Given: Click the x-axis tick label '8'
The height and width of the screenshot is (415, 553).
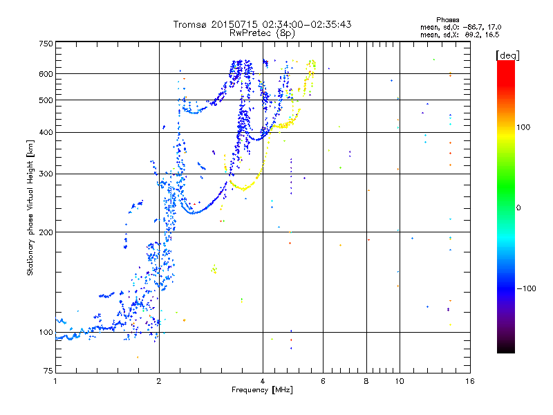Looking at the screenshot, I should coord(366,381).
